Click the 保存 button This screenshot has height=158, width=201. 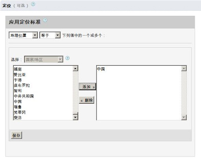16,135
